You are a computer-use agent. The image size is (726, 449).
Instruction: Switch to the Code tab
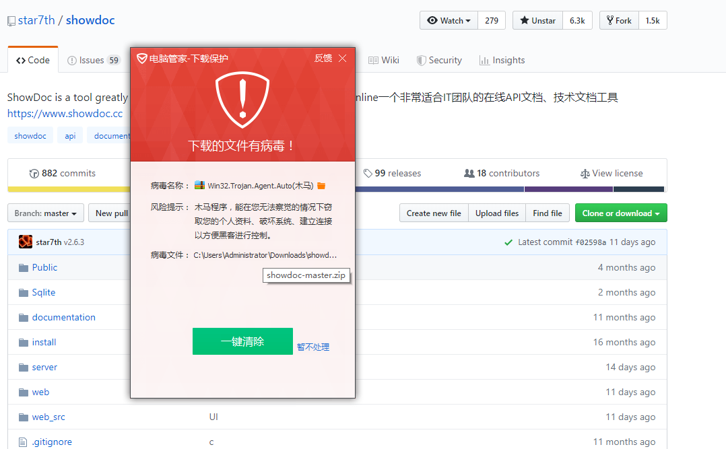[x=33, y=60]
